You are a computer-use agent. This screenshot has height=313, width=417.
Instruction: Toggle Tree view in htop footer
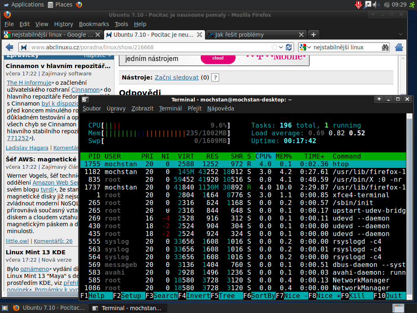(x=226, y=295)
